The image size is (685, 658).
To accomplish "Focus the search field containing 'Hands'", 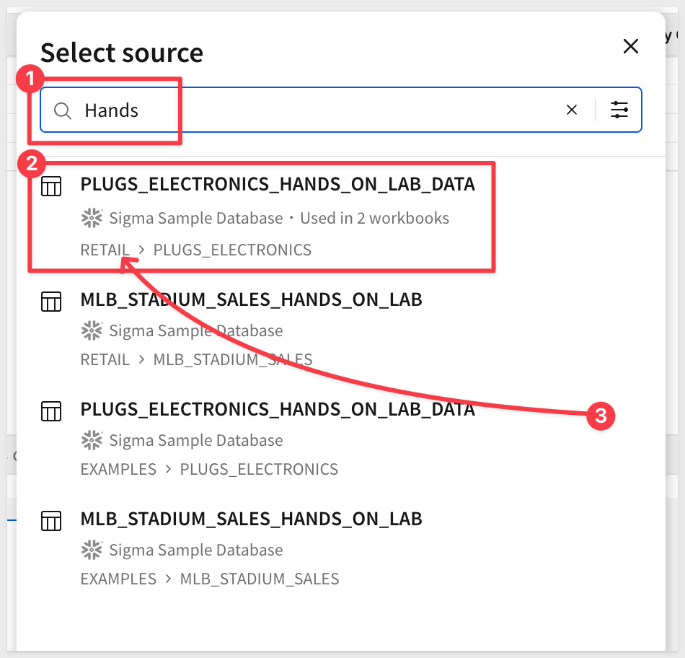I will [x=317, y=110].
